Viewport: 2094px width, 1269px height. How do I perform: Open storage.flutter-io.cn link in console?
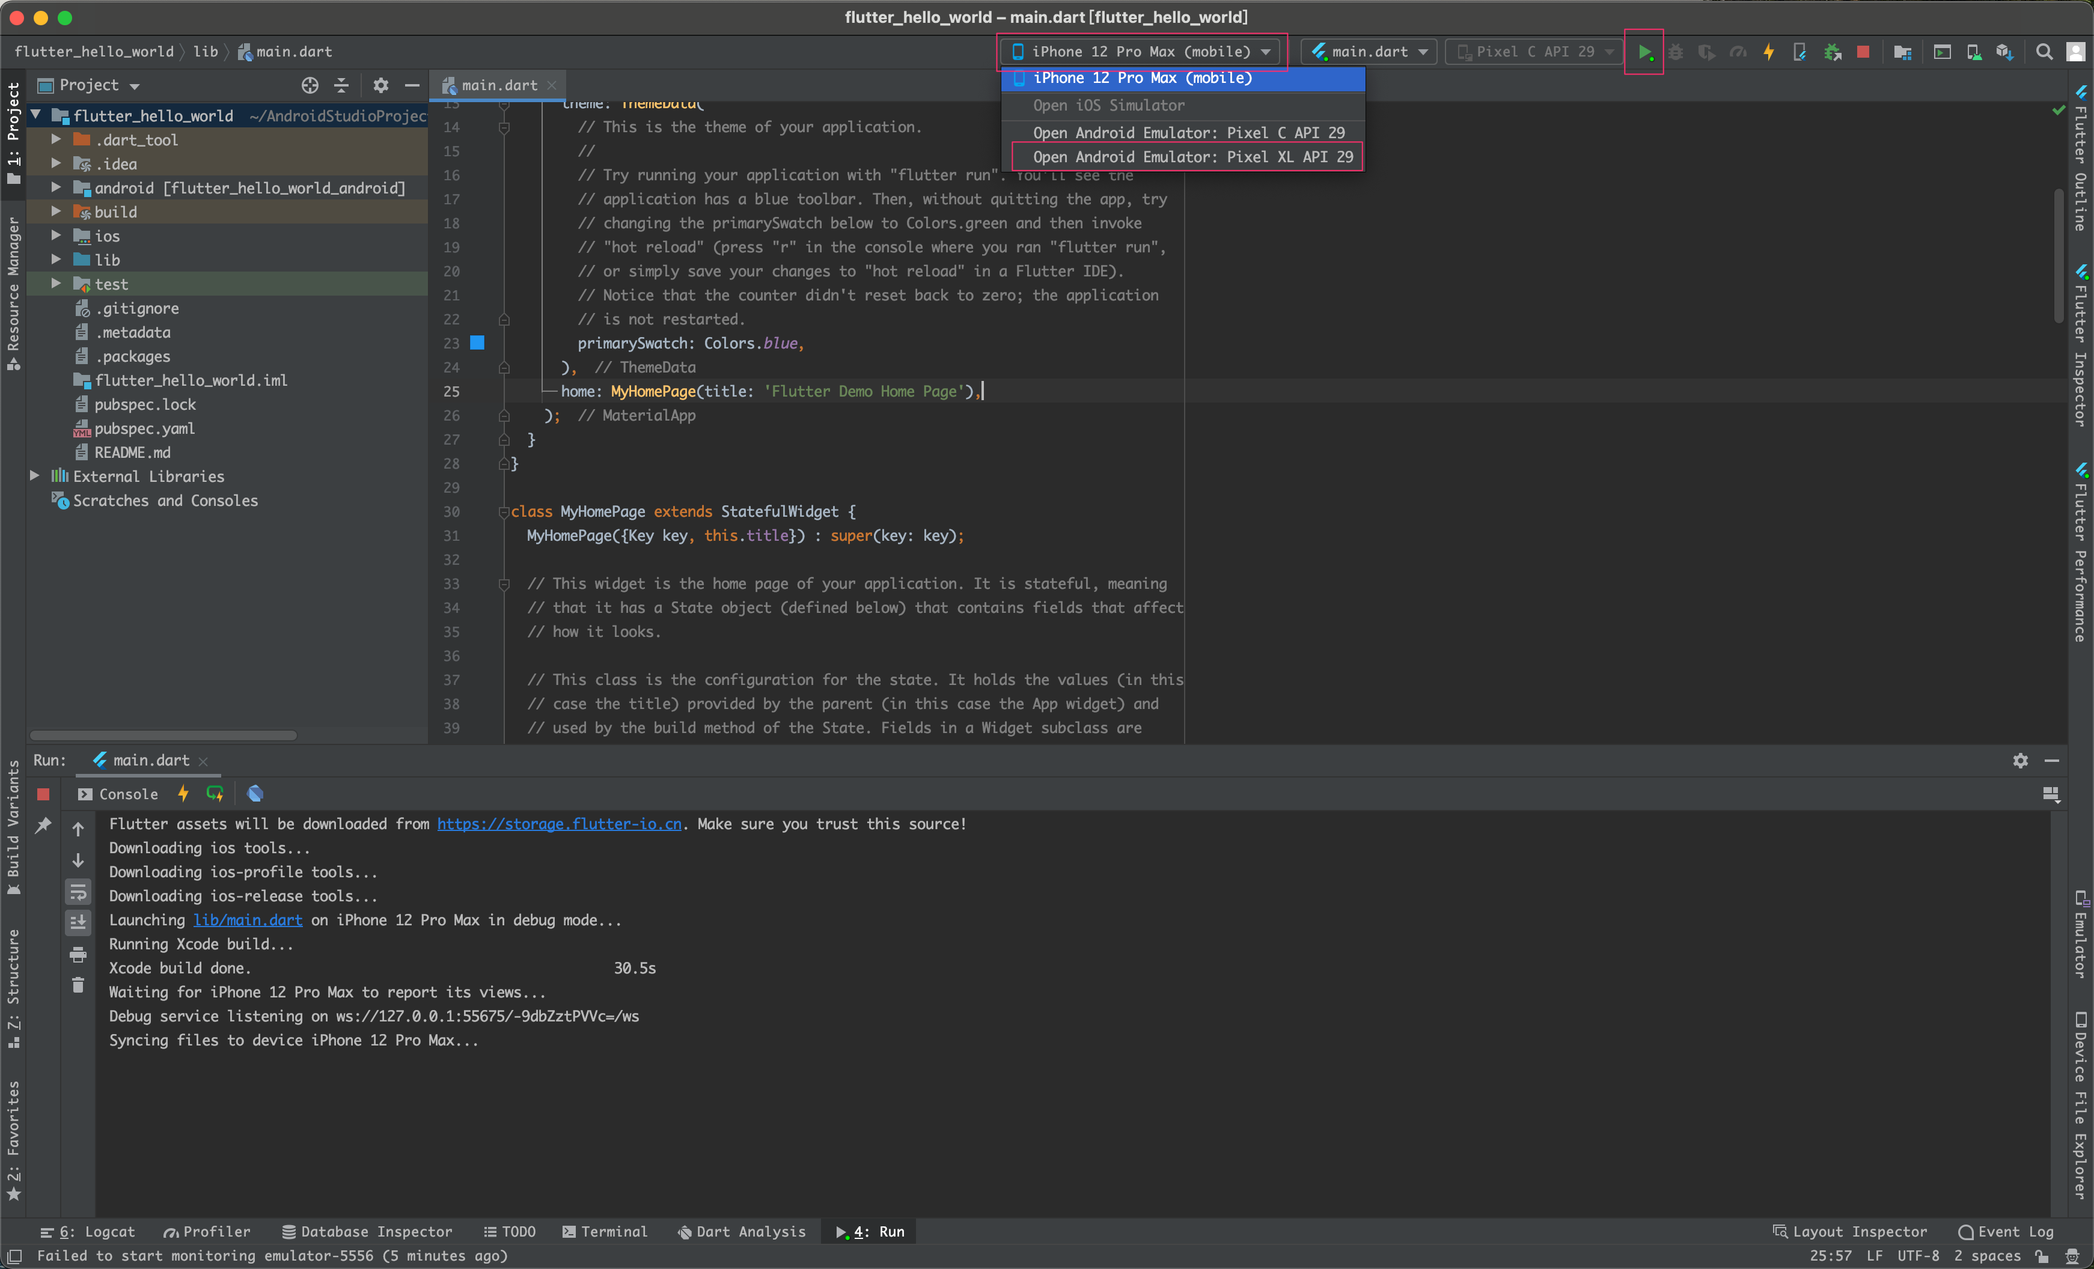coord(558,824)
